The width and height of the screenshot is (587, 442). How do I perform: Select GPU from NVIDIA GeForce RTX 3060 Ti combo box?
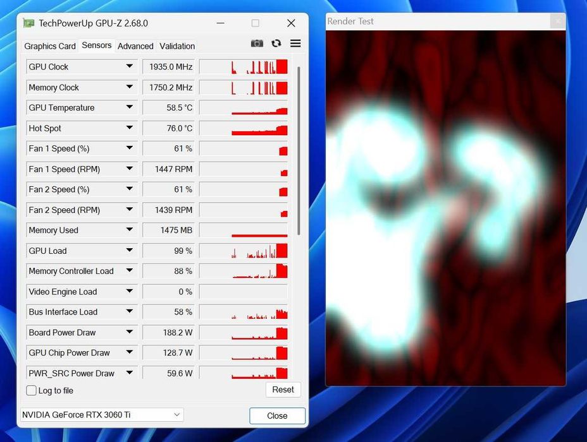tap(102, 415)
